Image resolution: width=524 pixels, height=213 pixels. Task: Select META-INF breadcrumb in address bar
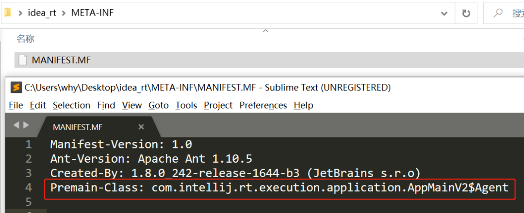(x=93, y=13)
